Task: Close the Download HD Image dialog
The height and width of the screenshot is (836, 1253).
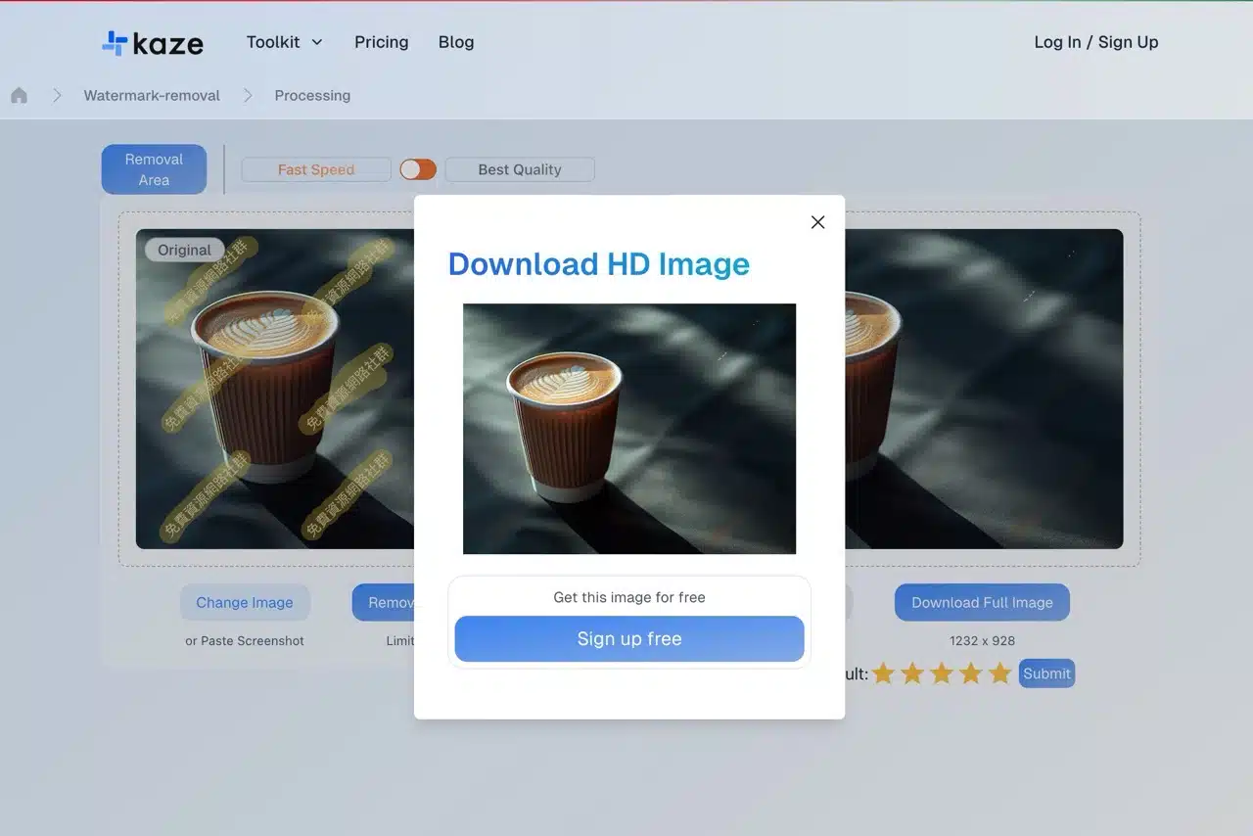Action: [817, 222]
